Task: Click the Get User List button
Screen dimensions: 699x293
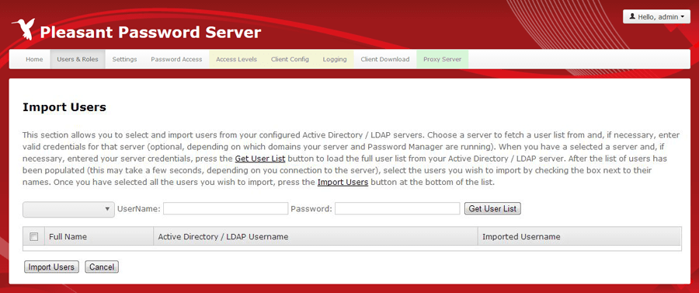Action: tap(492, 209)
